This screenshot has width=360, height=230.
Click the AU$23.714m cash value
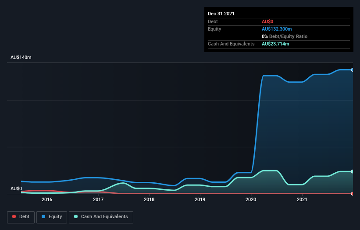[x=275, y=44]
